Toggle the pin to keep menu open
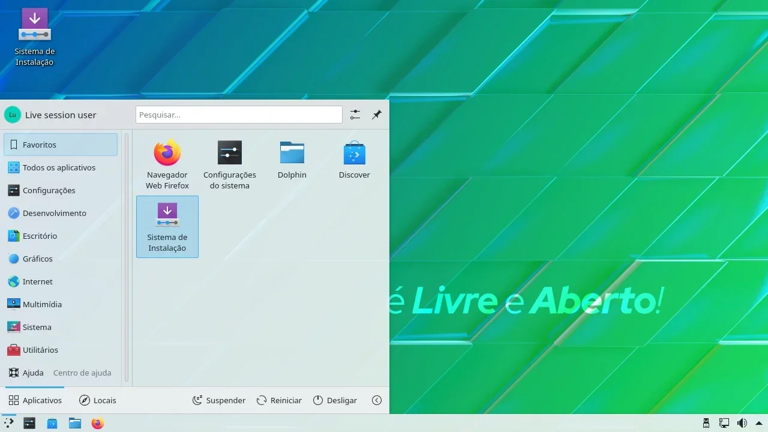Screen dimensions: 768x432 (377, 115)
